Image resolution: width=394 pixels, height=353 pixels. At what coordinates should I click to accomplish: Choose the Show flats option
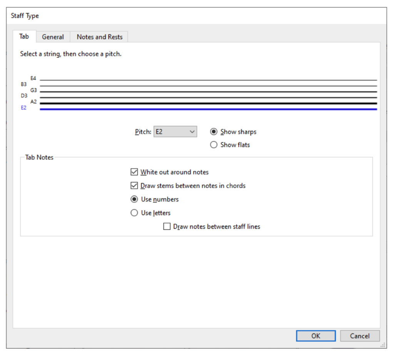[x=214, y=145]
